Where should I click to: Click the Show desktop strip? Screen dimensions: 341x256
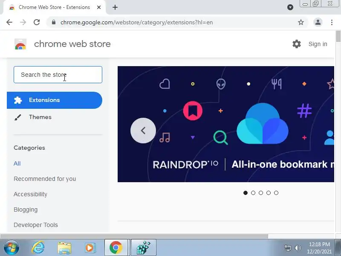[338, 248]
